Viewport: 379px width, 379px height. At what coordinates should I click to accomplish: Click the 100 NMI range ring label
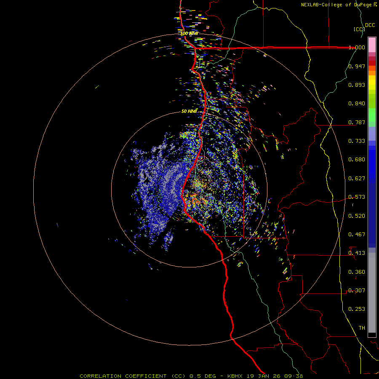(x=189, y=33)
